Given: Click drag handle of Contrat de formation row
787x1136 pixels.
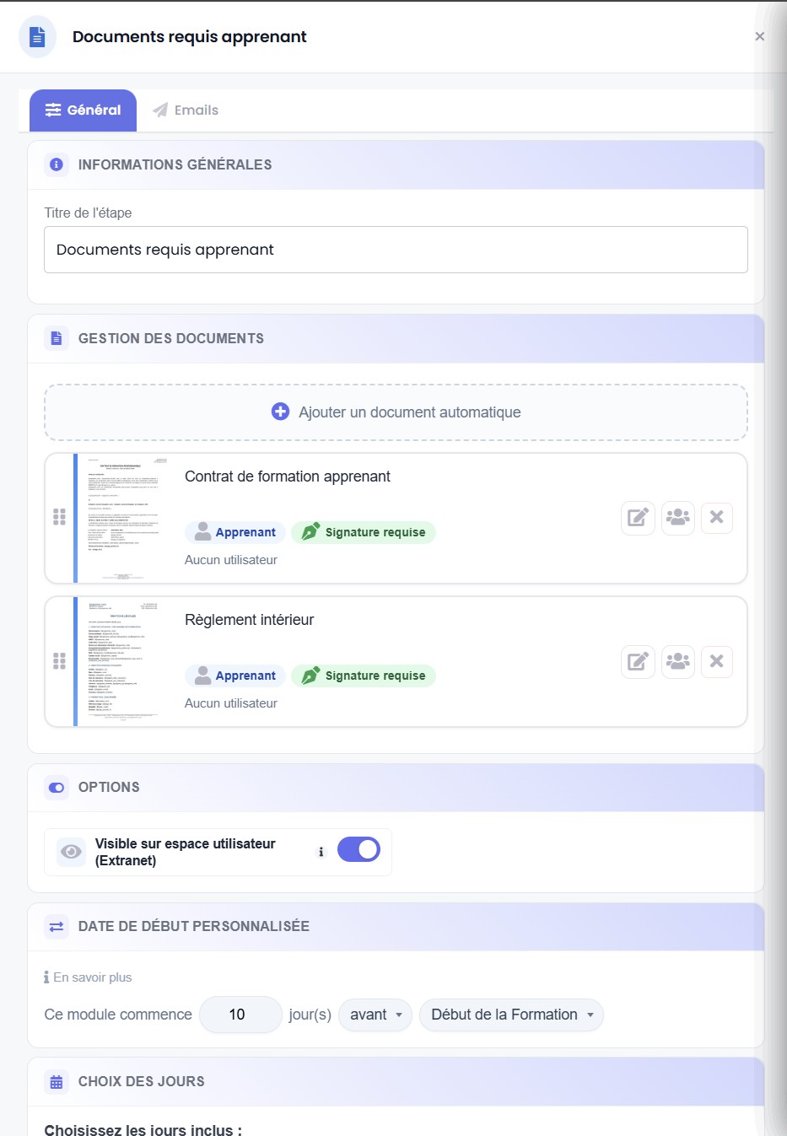Looking at the screenshot, I should (59, 517).
